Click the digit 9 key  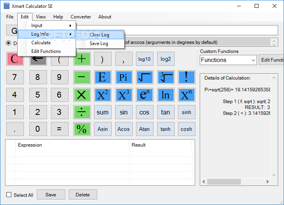coord(60,77)
